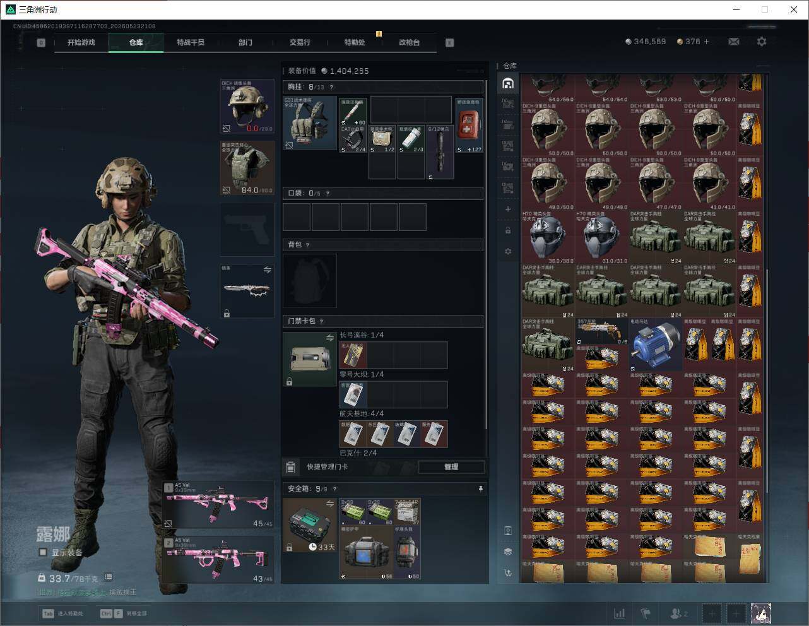Click the clipboard icon beside 快捷管理门卡
This screenshot has width=809, height=626.
point(291,467)
